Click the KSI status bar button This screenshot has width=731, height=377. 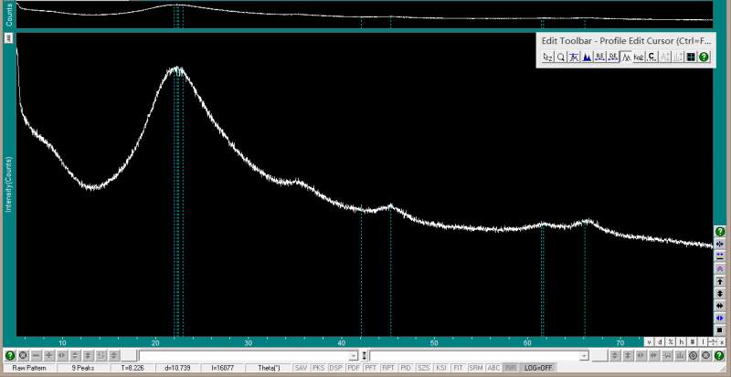[x=440, y=368]
